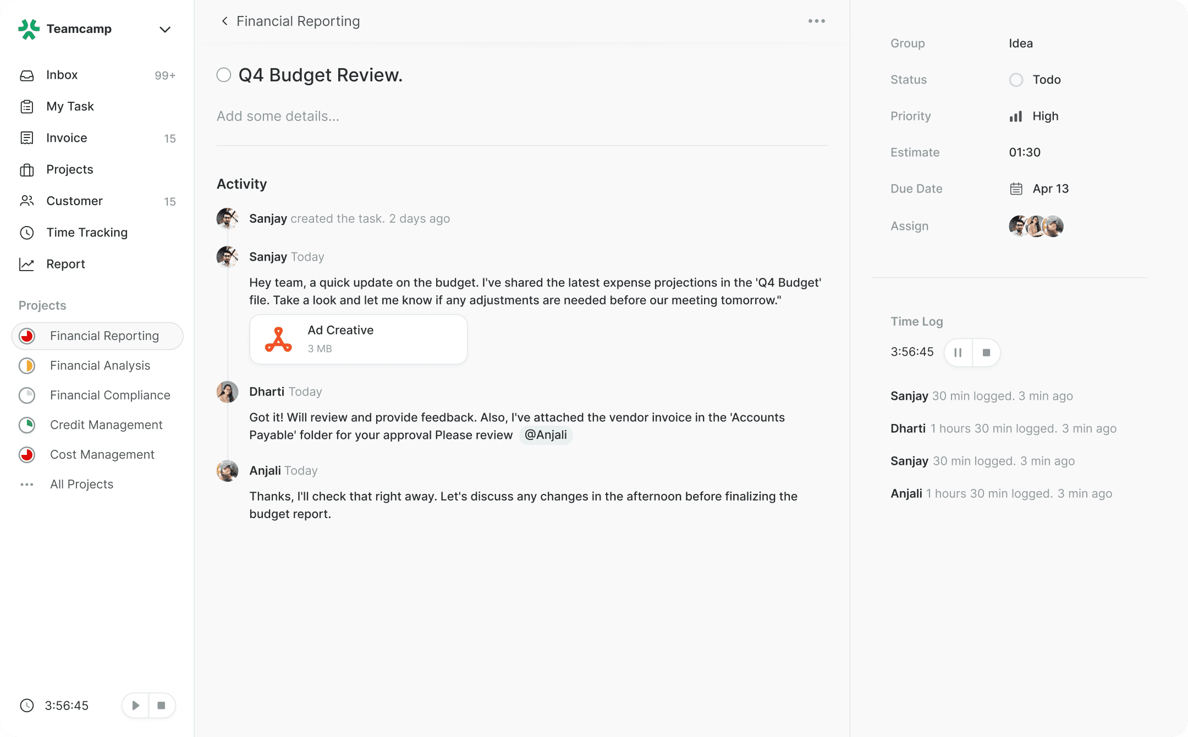Image resolution: width=1188 pixels, height=737 pixels.
Task: Open Financial Analysis project
Action: tap(100, 366)
